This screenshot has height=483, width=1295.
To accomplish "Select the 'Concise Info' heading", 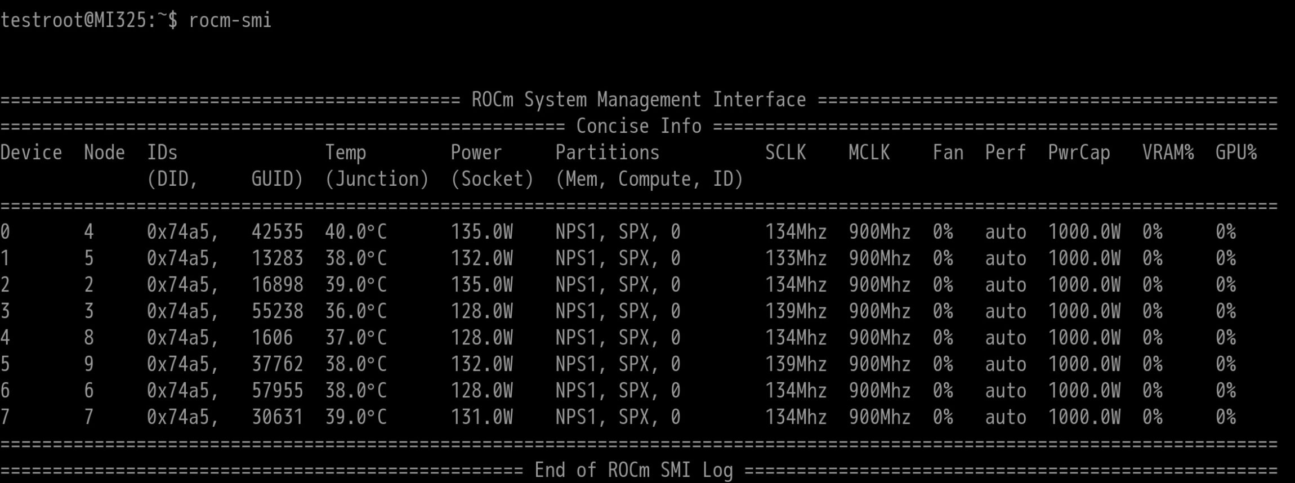I will 638,126.
